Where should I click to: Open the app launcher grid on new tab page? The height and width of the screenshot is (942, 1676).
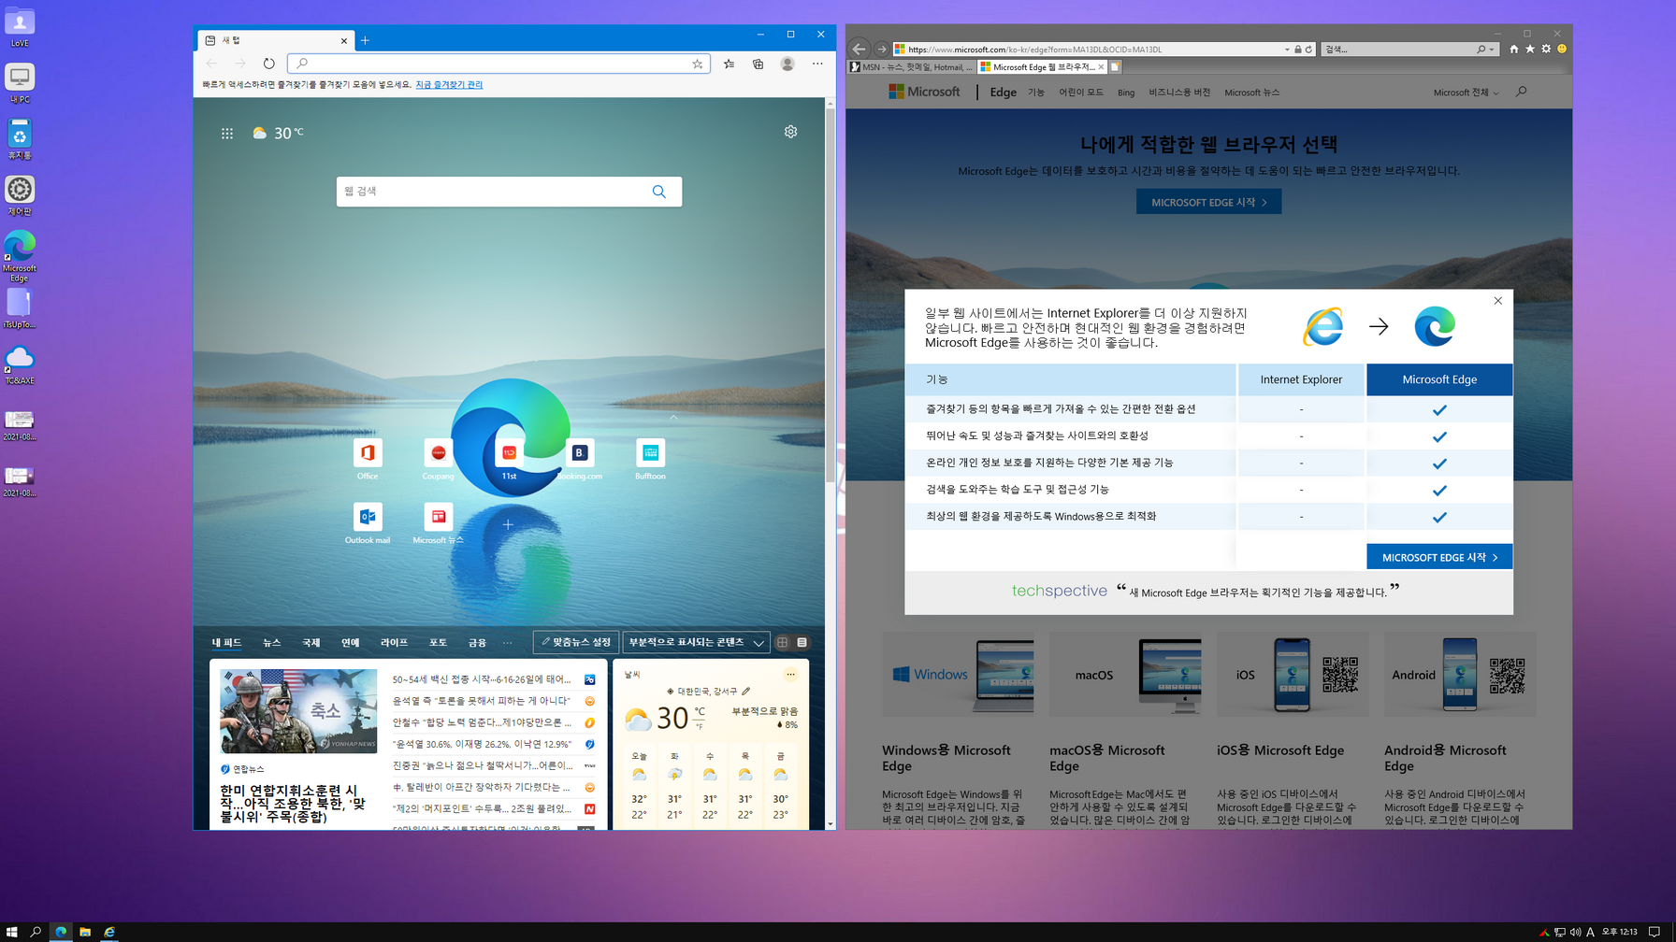227,134
